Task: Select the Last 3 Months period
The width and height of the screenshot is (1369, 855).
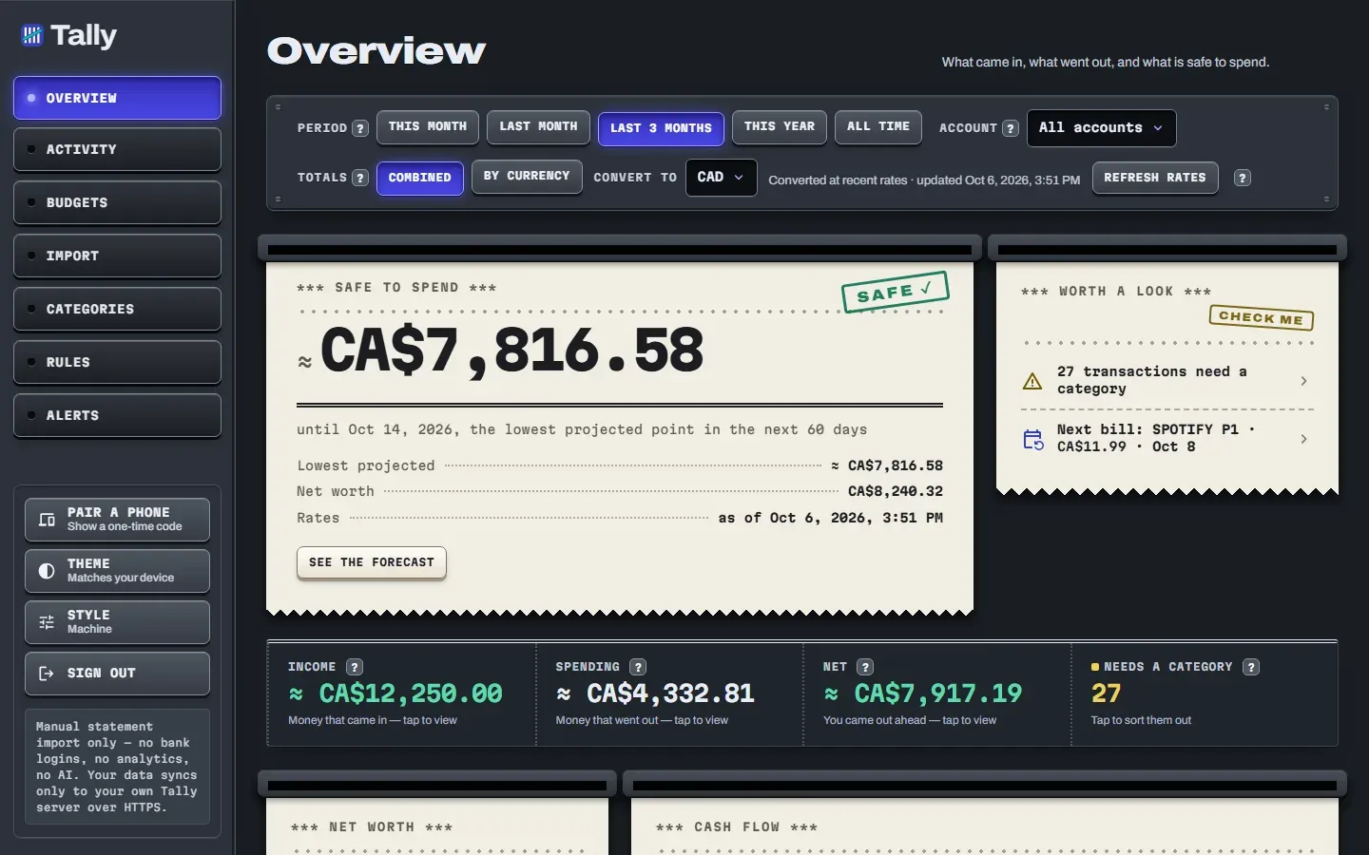Action: 661,128
